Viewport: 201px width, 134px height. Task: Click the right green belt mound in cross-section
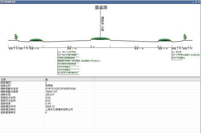click(165, 40)
